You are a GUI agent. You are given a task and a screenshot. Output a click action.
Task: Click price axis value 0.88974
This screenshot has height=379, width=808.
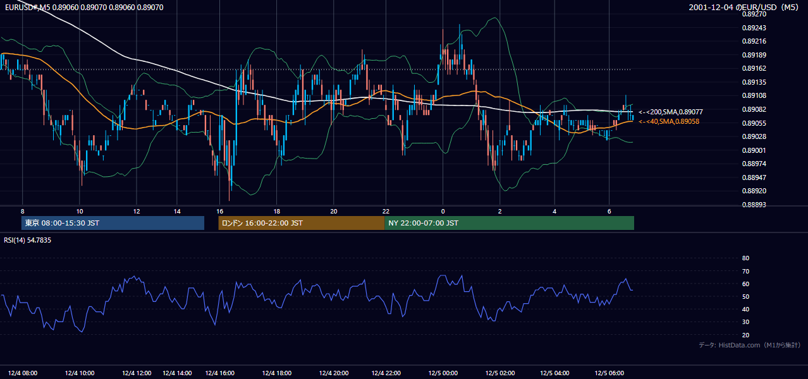(x=754, y=164)
